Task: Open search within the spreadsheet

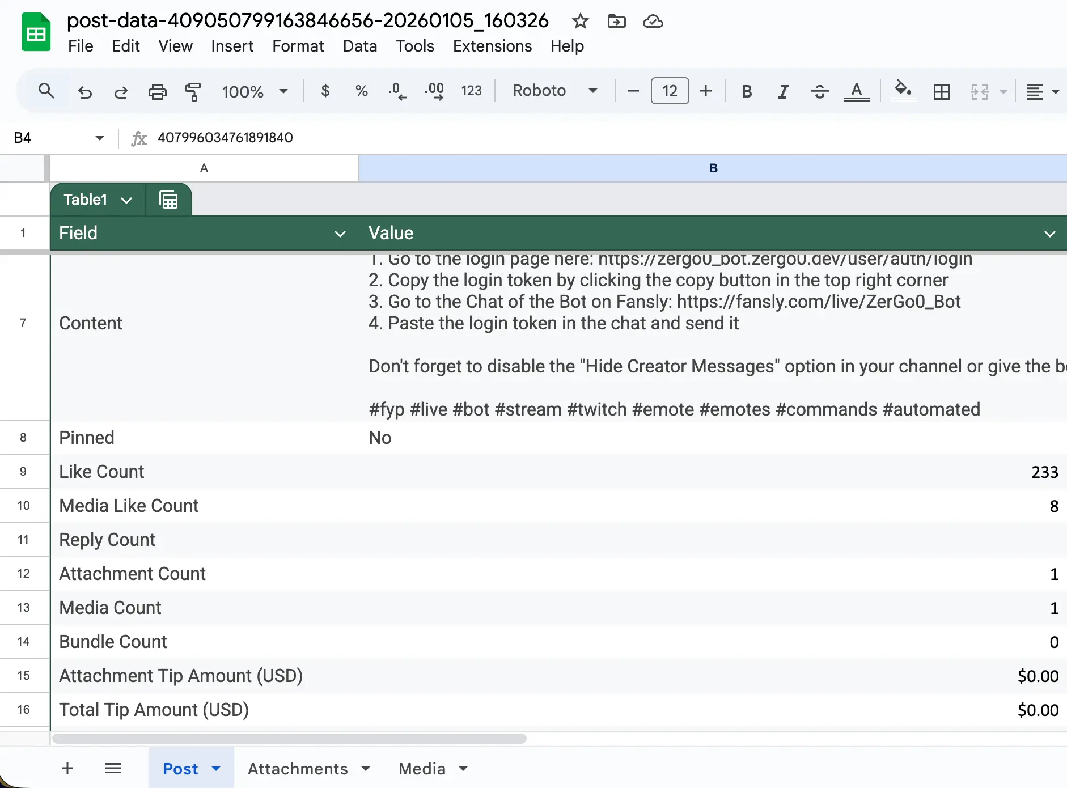Action: point(46,91)
